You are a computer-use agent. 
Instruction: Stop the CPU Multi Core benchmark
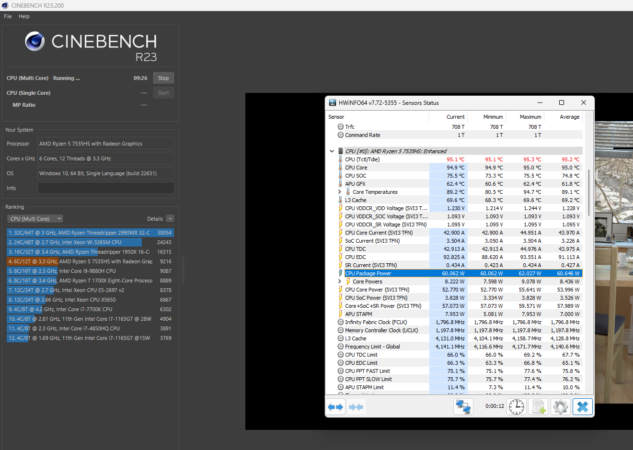163,78
